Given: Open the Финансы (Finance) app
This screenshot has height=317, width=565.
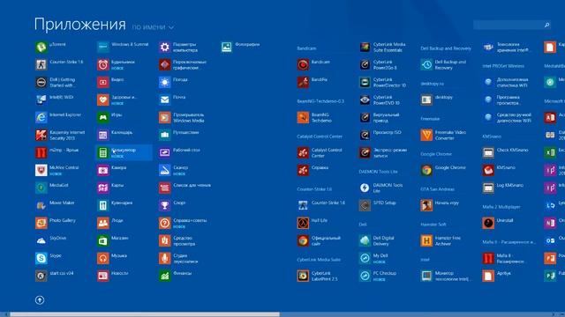Looking at the screenshot, I should click(176, 276).
